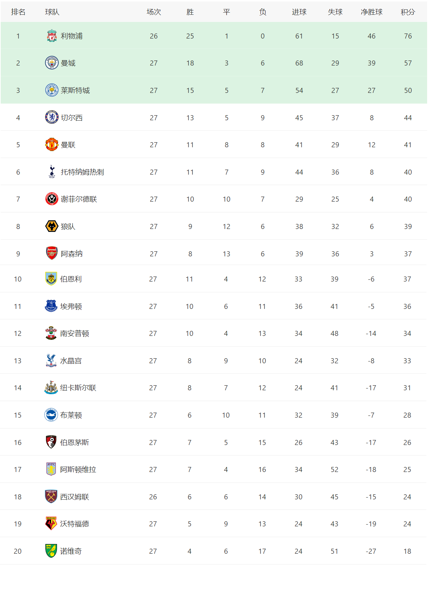Click the Manchester City crest icon
This screenshot has height=589, width=430.
click(x=52, y=63)
